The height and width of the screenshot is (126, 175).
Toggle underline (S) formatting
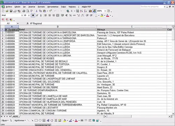(x=41, y=15)
